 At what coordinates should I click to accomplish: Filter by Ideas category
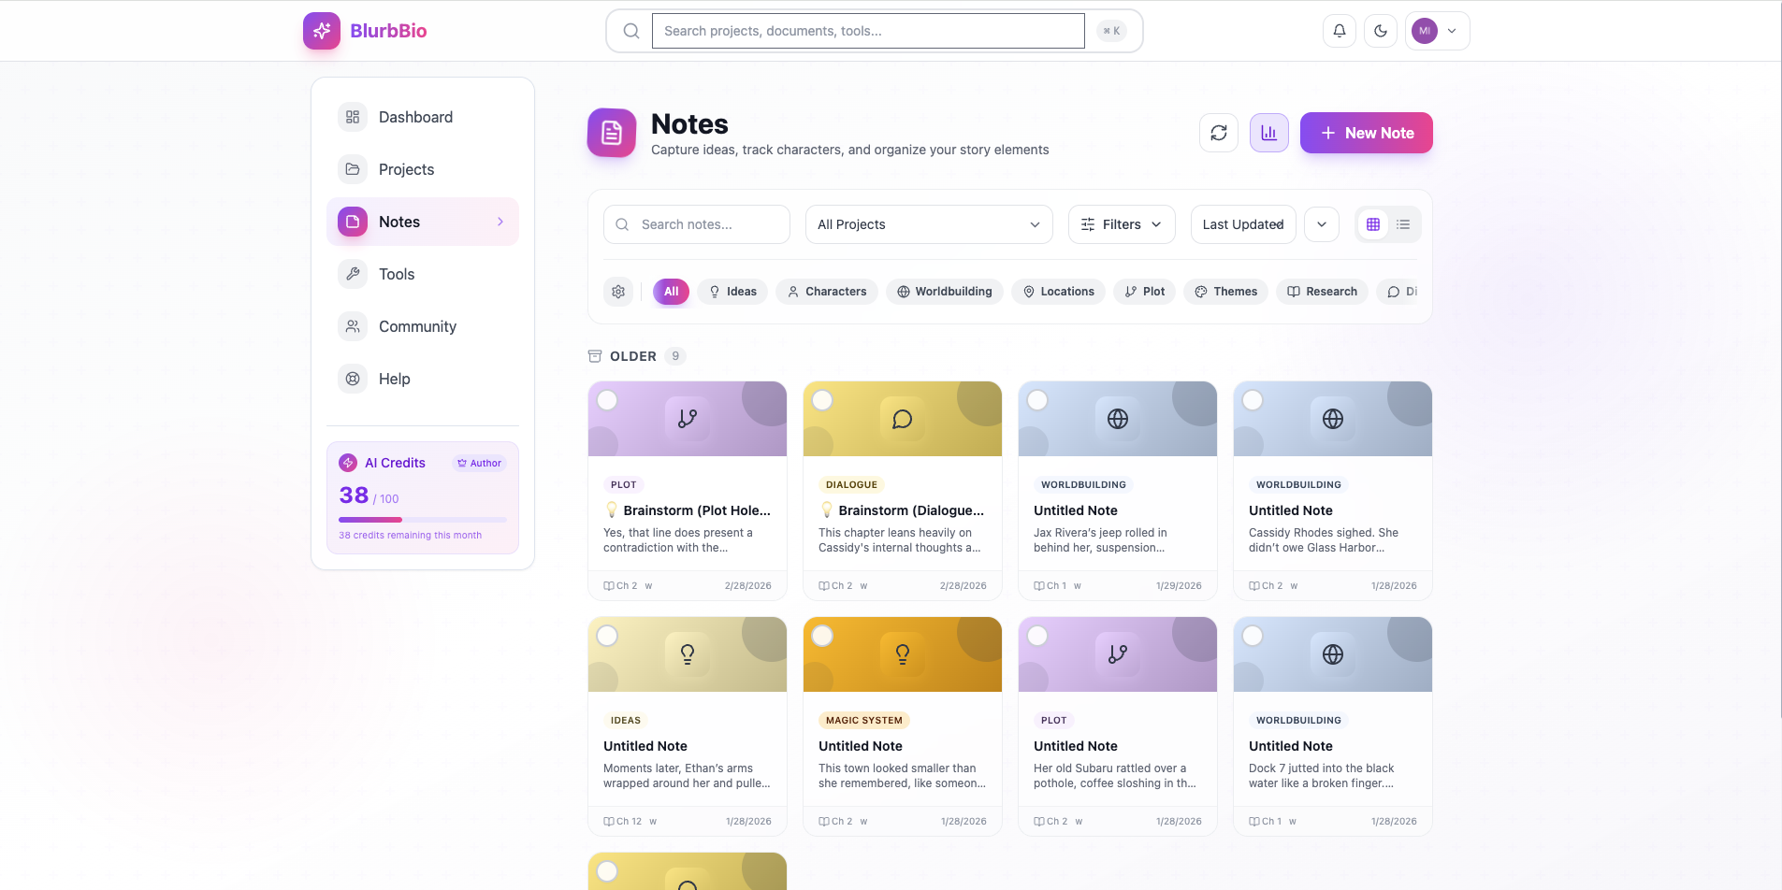[732, 292]
